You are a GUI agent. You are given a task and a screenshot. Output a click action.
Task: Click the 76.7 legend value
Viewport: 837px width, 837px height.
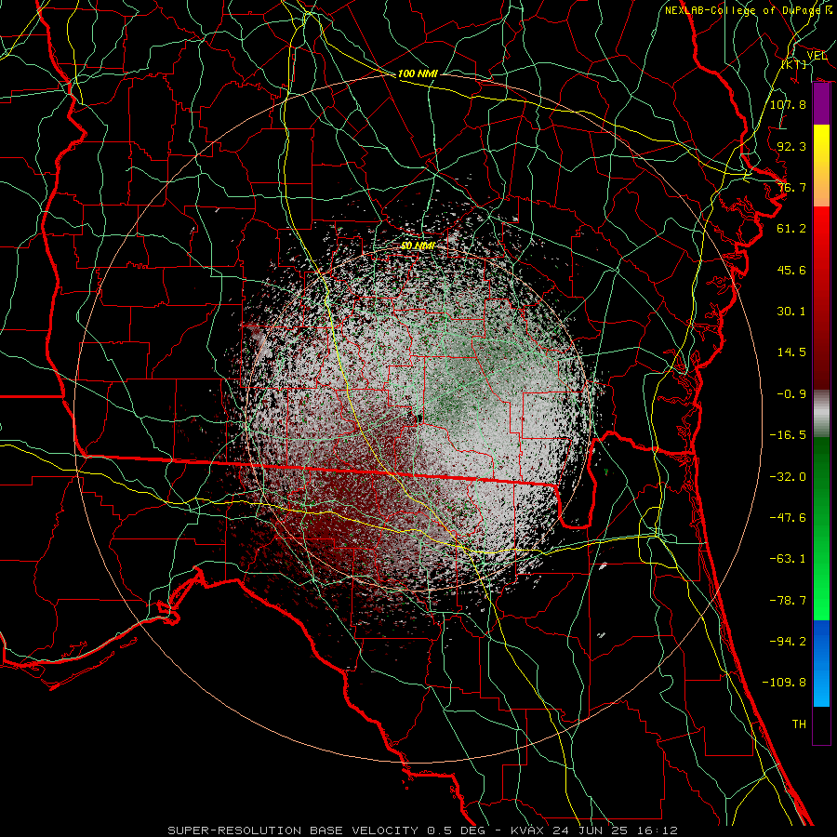coord(791,187)
